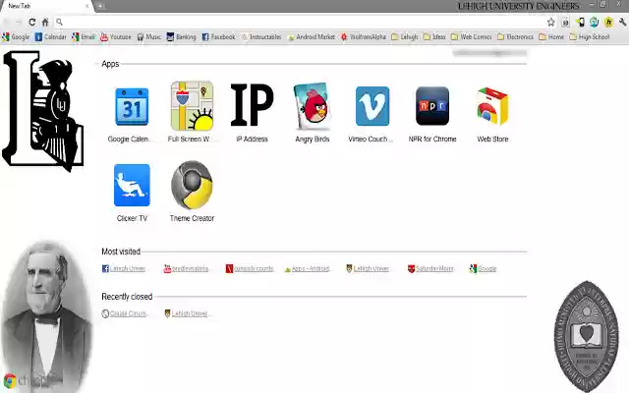Image resolution: width=629 pixels, height=393 pixels.
Task: Select the New Tab tab
Action: click(x=46, y=6)
